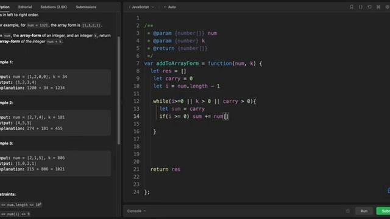Image resolution: width=390 pixels, height=219 pixels.
Task: Switch to the Editorial tab
Action: pyautogui.click(x=25, y=7)
